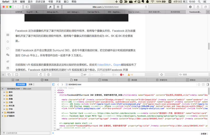Viewport: 210px width, 135px height.
Task: Expand the 脚本 folder
Action: coord(4,92)
